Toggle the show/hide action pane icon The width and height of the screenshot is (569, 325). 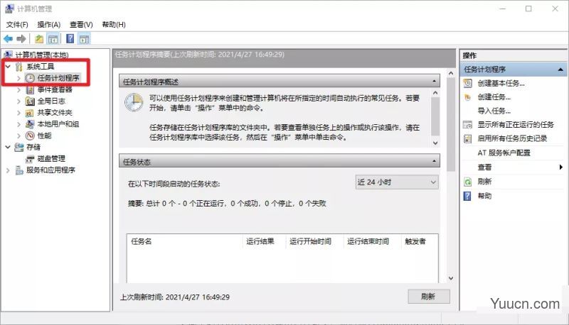84,39
